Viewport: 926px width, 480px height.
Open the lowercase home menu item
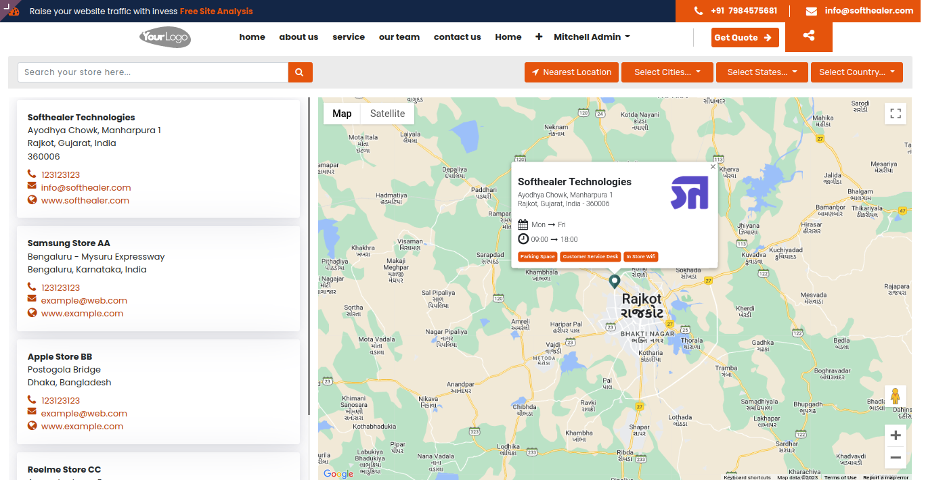point(252,37)
